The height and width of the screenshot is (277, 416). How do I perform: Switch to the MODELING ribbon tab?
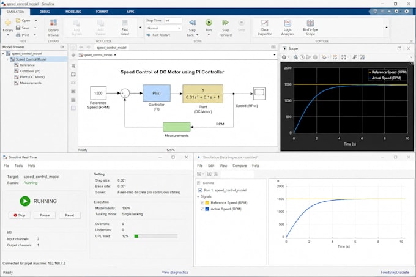click(73, 12)
